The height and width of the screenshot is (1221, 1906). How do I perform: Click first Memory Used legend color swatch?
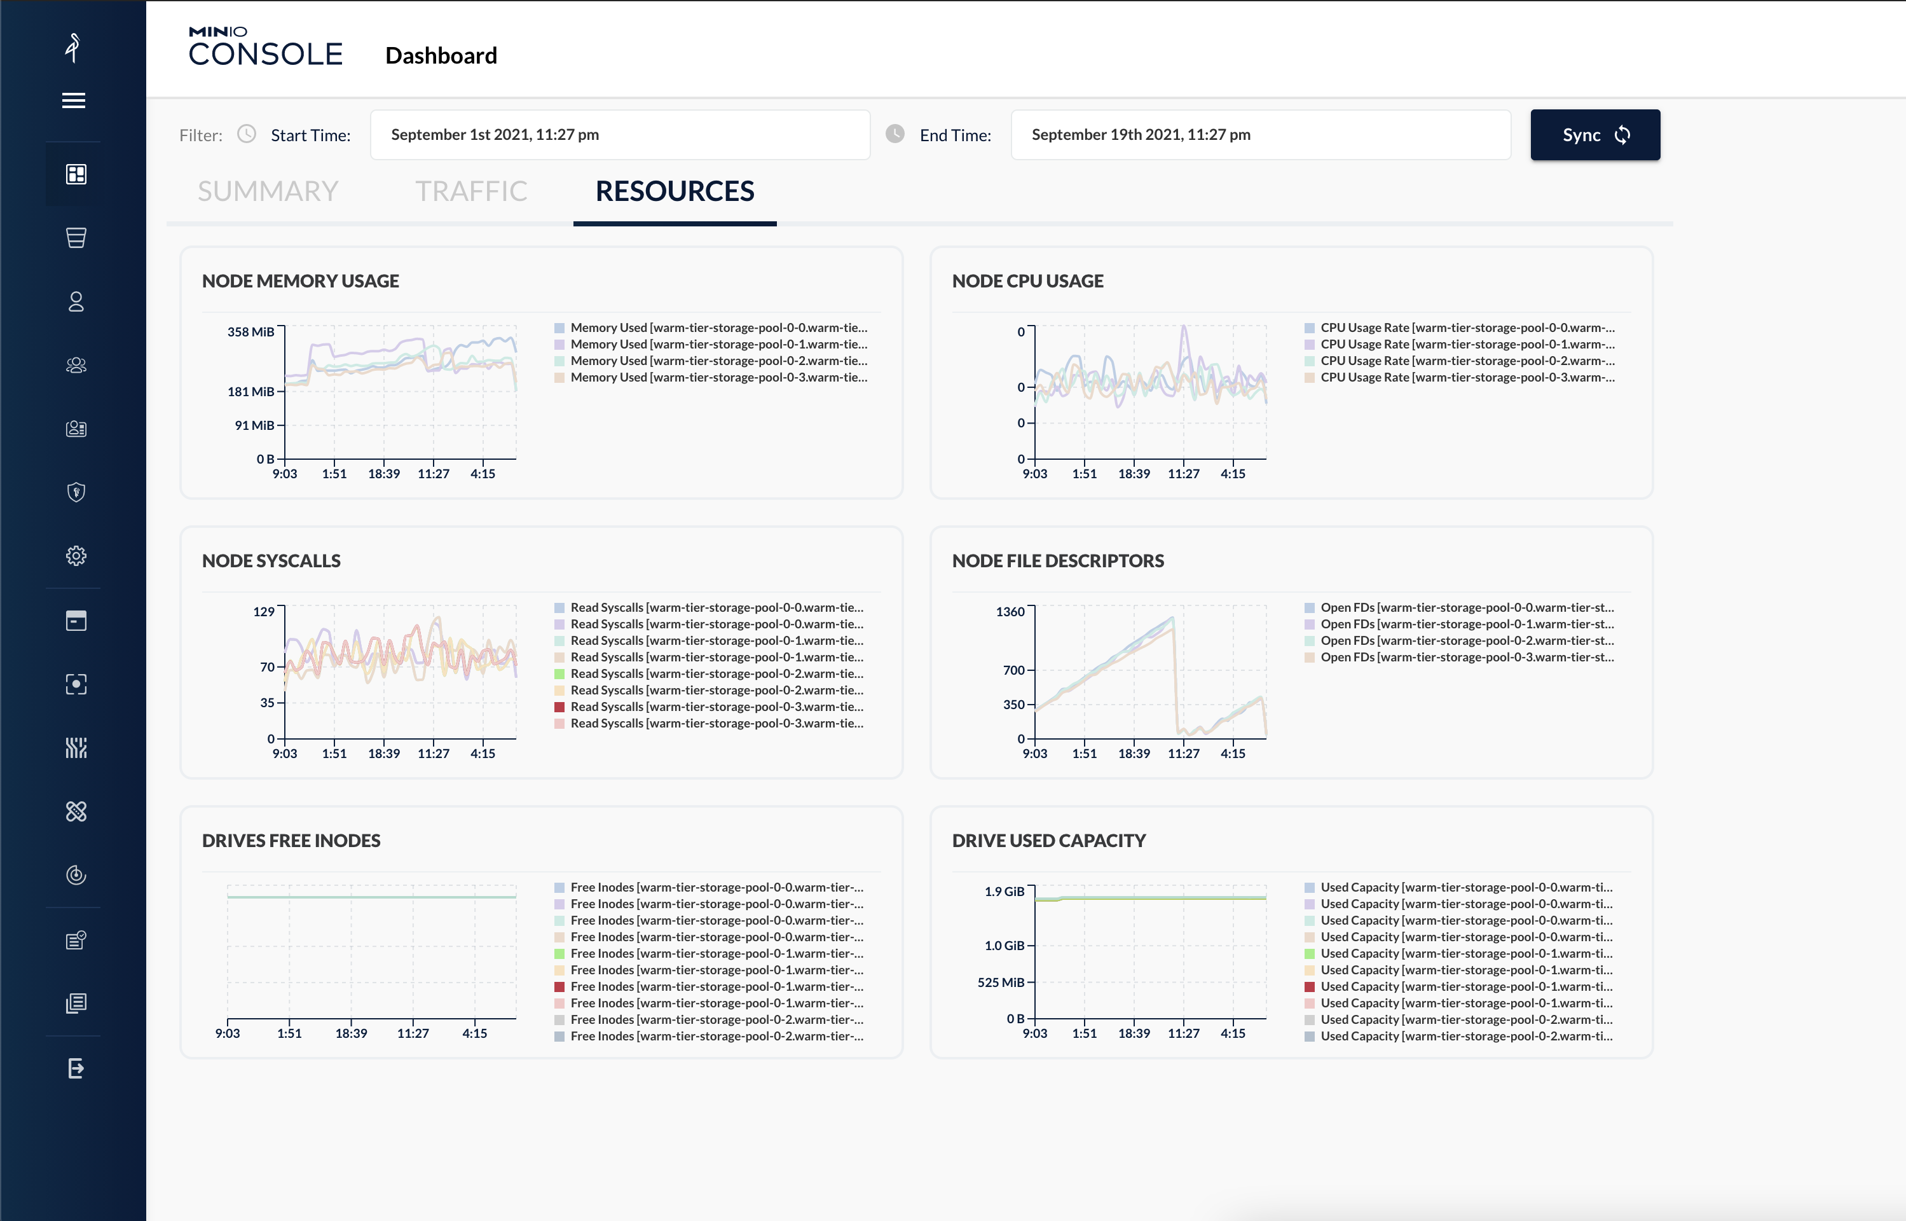pyautogui.click(x=559, y=328)
